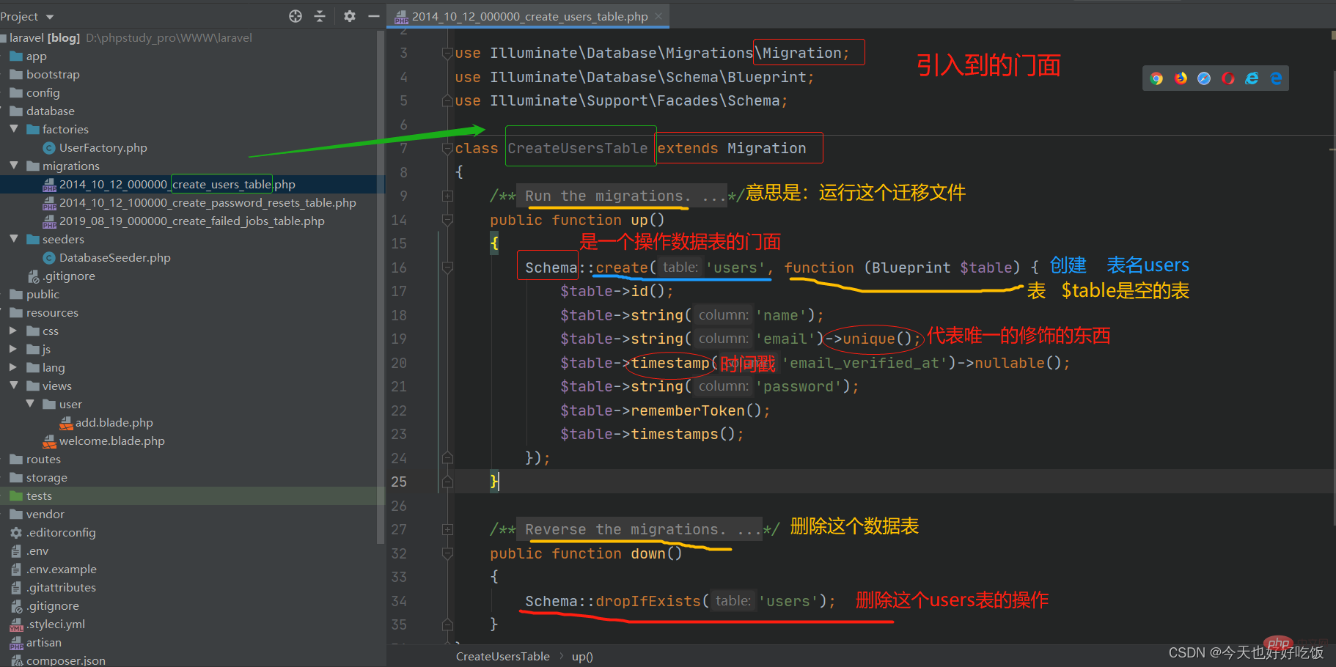Click the up() breadcrumb
Image resolution: width=1336 pixels, height=667 pixels.
click(582, 657)
